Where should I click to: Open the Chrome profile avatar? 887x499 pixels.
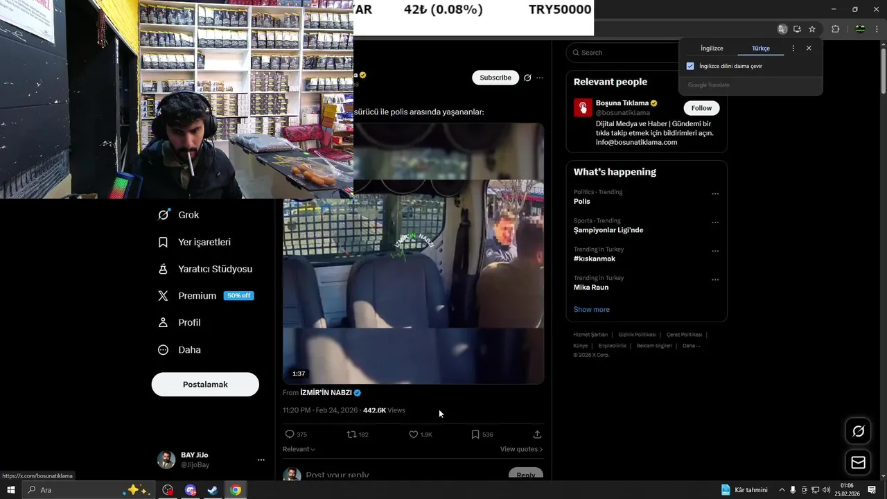pos(860,29)
